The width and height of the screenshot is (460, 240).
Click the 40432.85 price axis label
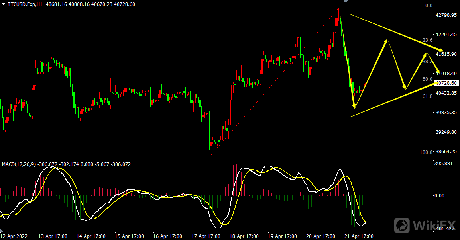(x=446, y=93)
